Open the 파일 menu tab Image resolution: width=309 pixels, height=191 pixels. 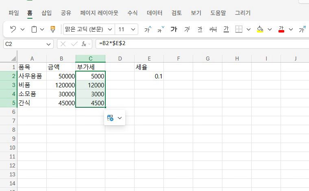[x=13, y=13]
